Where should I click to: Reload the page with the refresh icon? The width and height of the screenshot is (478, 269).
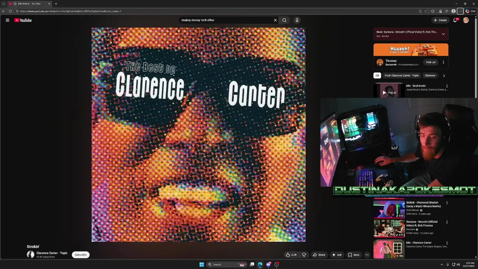[10, 11]
